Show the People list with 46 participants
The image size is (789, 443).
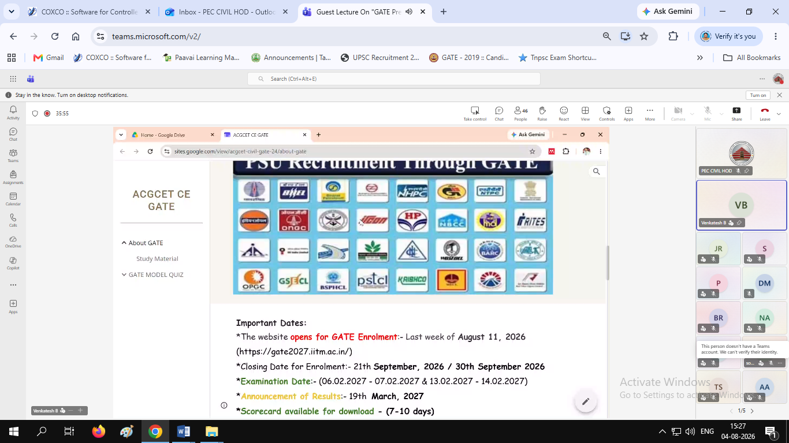pyautogui.click(x=520, y=114)
